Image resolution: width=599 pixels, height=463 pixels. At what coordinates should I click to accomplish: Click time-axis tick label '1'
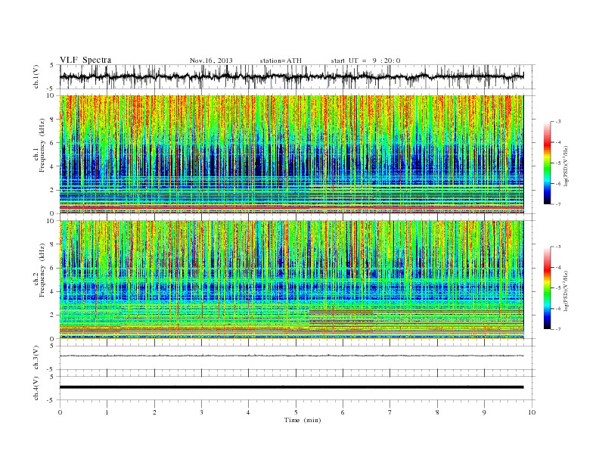click(107, 412)
